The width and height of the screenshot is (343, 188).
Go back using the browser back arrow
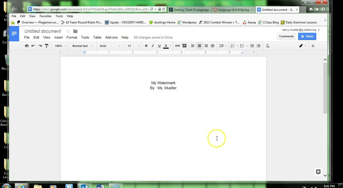click(14, 9)
